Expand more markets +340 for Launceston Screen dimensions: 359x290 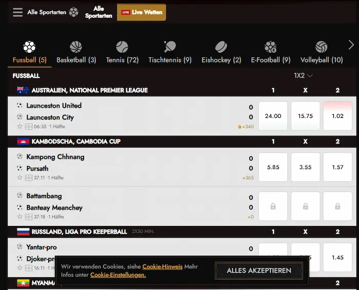[246, 127]
